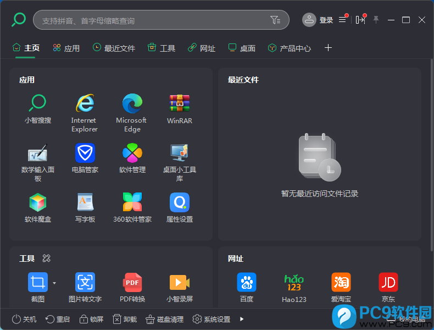Viewport: 434px width, 330px height.
Task: Open the search filter icon
Action: tap(275, 20)
